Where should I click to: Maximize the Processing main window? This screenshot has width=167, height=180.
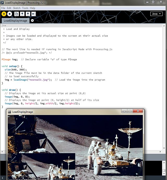[153, 2]
